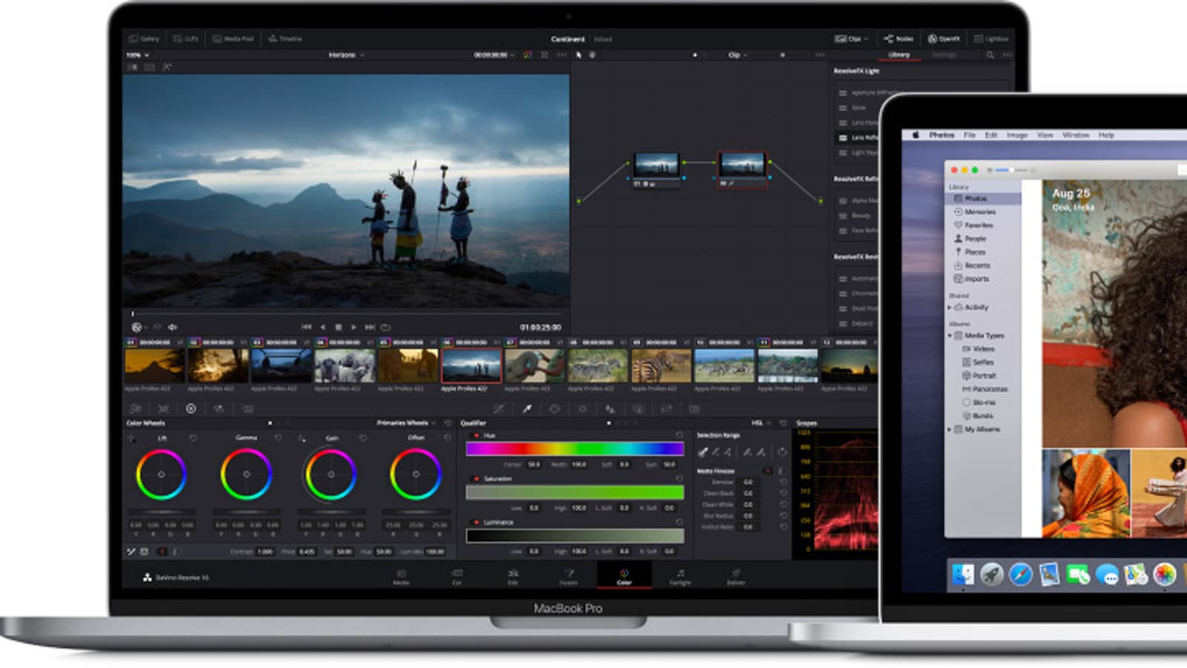Switch to the Media page tab
The width and height of the screenshot is (1187, 668).
point(401,577)
